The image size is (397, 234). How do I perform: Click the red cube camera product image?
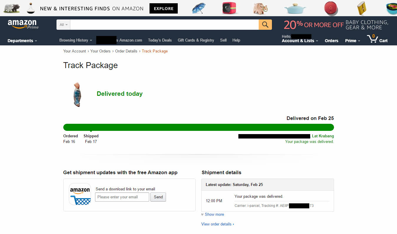tap(229, 8)
